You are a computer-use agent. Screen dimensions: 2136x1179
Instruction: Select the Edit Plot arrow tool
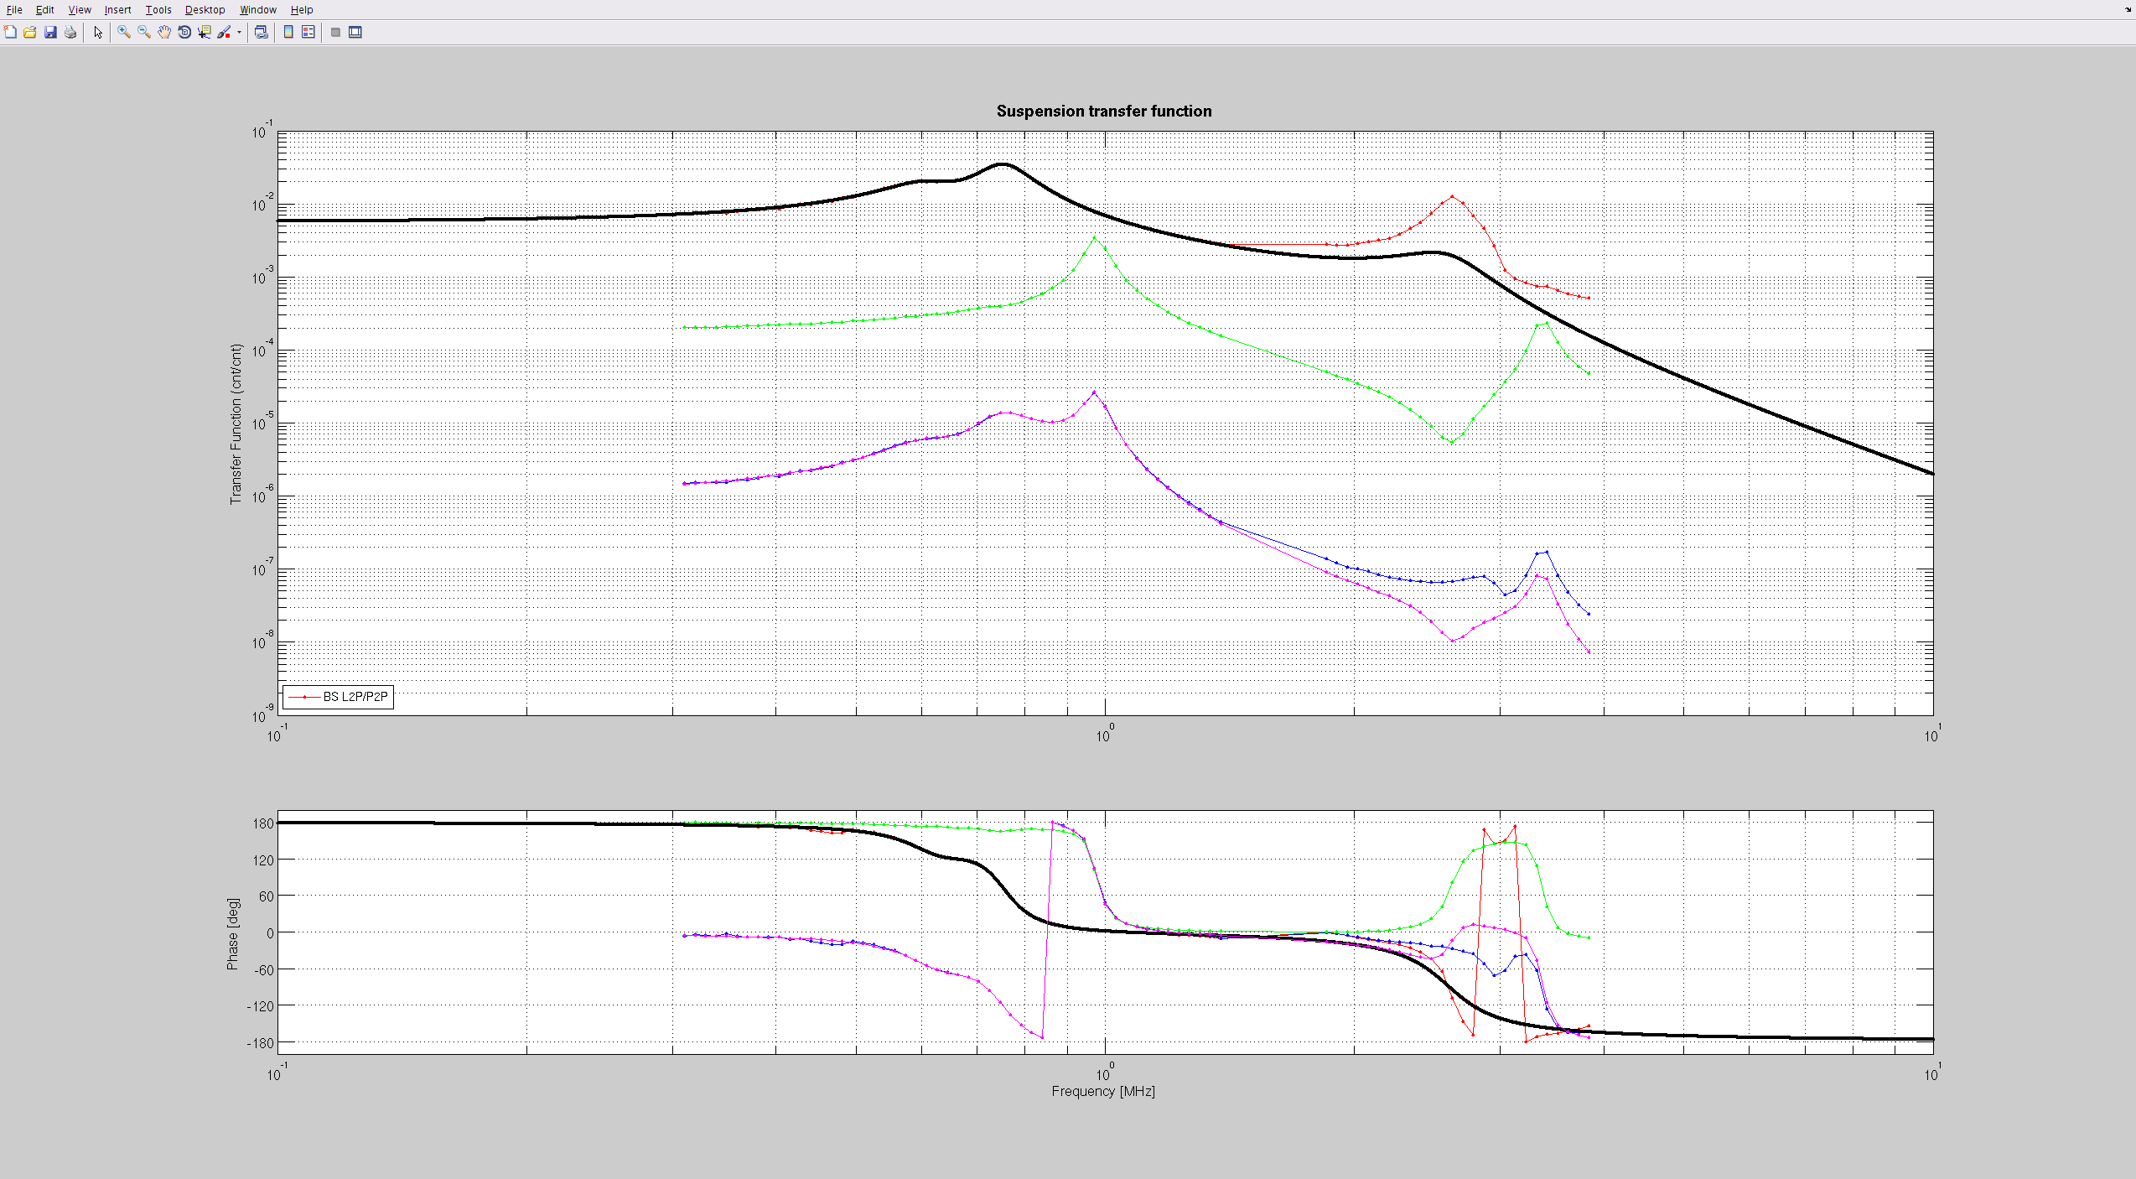tap(98, 32)
